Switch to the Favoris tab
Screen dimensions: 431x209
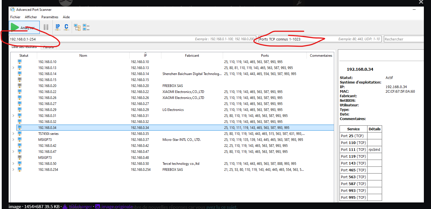(x=49, y=47)
